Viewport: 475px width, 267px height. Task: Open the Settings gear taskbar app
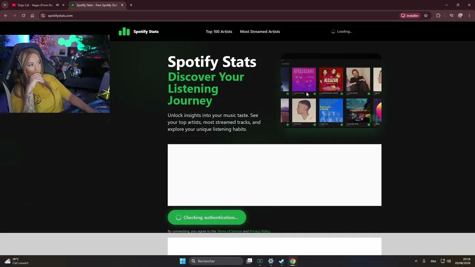[271, 261]
